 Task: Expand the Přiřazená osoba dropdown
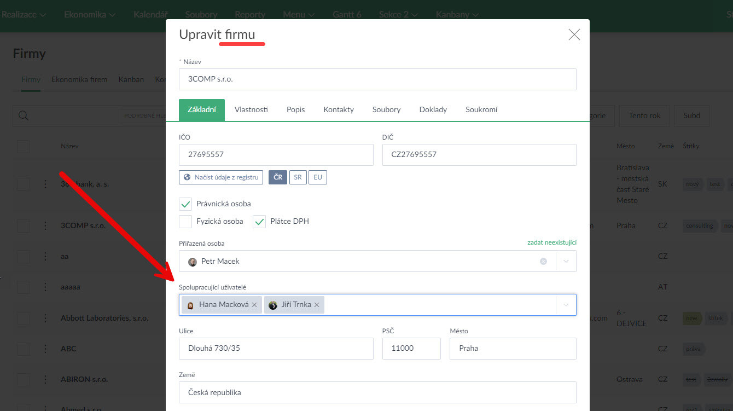(566, 262)
